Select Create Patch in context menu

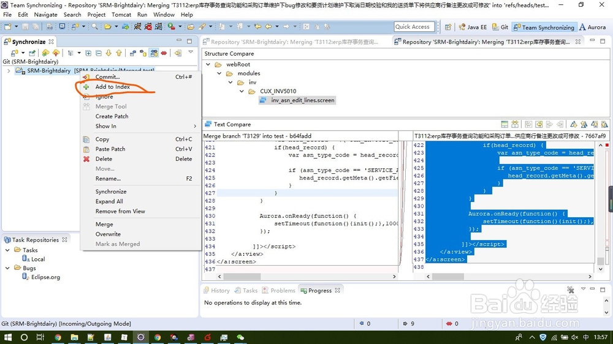point(112,116)
